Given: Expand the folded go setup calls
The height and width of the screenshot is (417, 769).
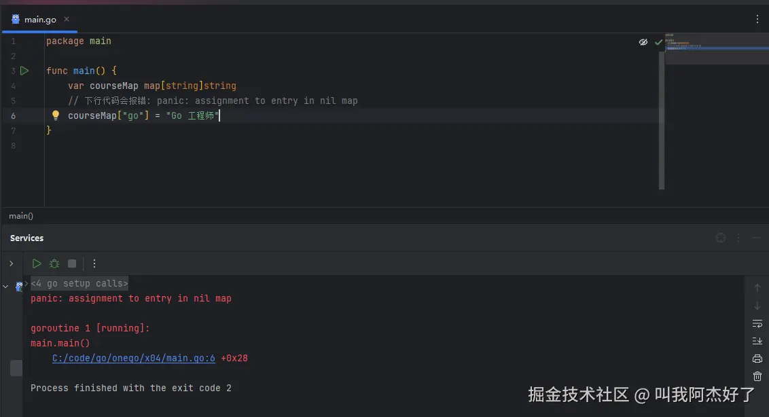Looking at the screenshot, I should [79, 284].
